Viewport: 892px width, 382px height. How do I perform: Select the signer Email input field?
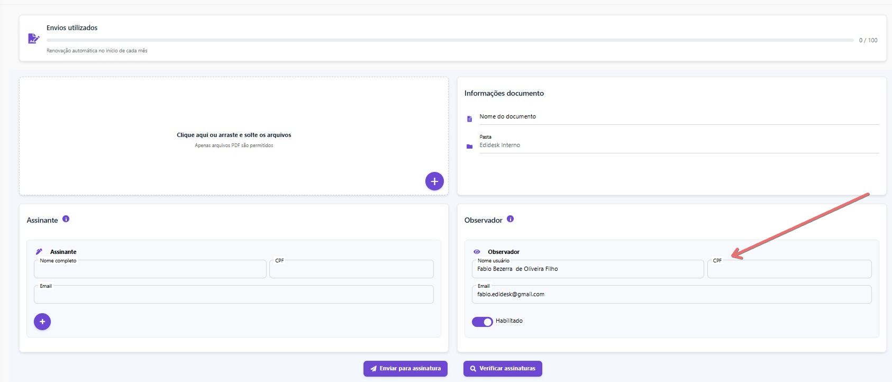coord(233,295)
